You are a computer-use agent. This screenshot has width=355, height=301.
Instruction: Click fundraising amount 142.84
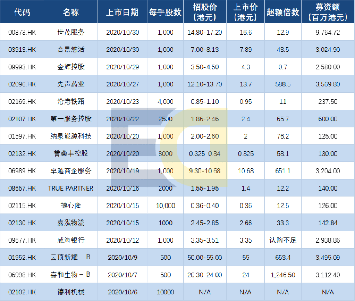tap(328, 223)
